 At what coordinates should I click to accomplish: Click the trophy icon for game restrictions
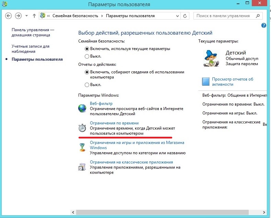tap(82, 147)
